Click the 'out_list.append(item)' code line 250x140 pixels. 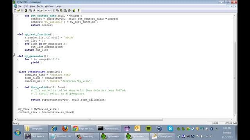(47, 47)
